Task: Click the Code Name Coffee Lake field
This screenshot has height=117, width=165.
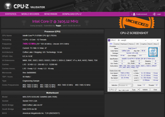Action: point(126,51)
